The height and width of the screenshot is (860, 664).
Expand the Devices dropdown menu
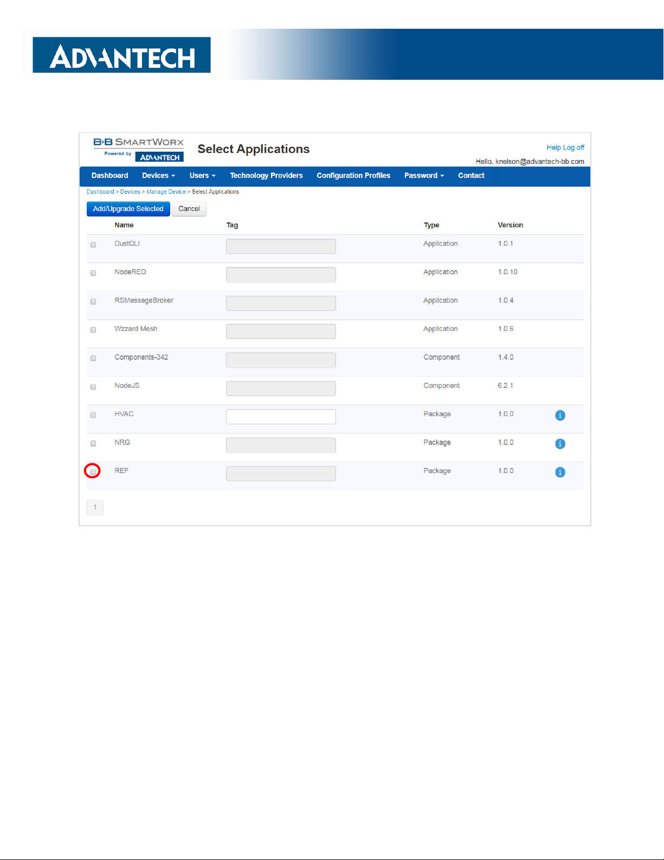click(158, 176)
